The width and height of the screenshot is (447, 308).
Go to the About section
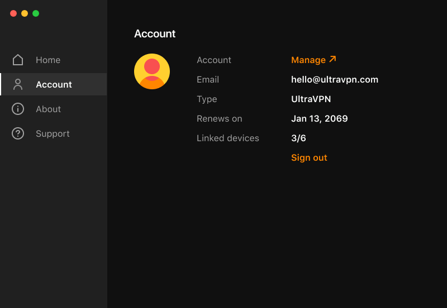[54, 109]
